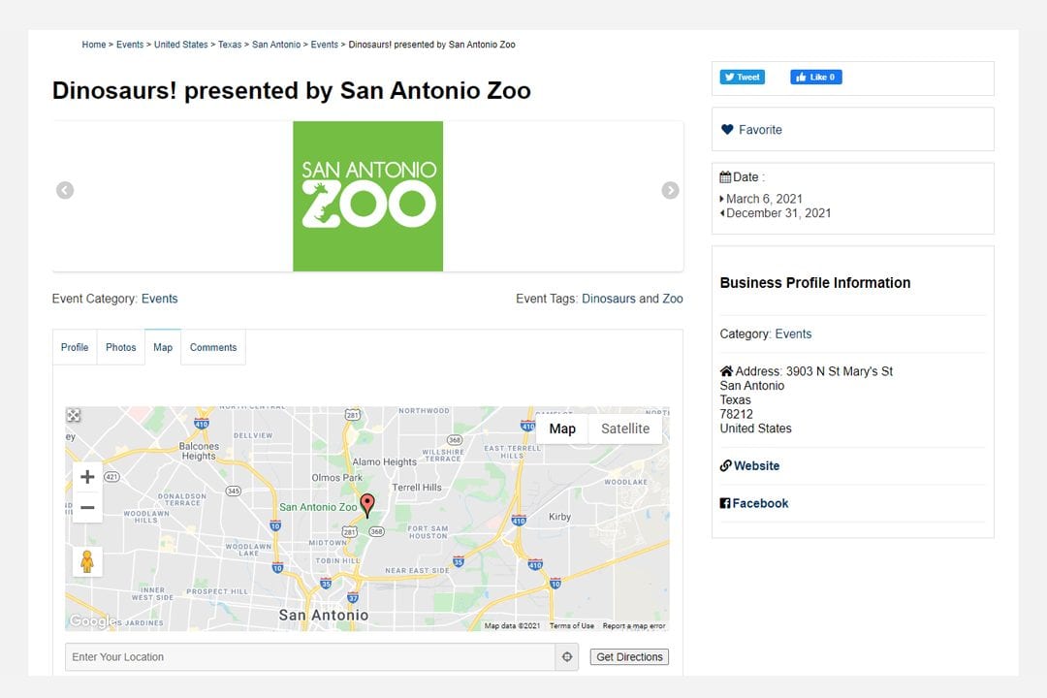This screenshot has width=1047, height=698.
Task: Open the Profile tab
Action: (x=75, y=347)
